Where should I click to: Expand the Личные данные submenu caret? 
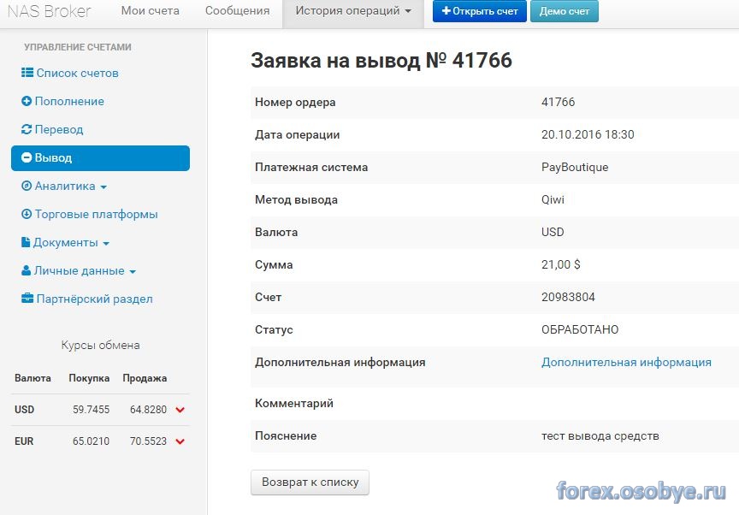(133, 272)
